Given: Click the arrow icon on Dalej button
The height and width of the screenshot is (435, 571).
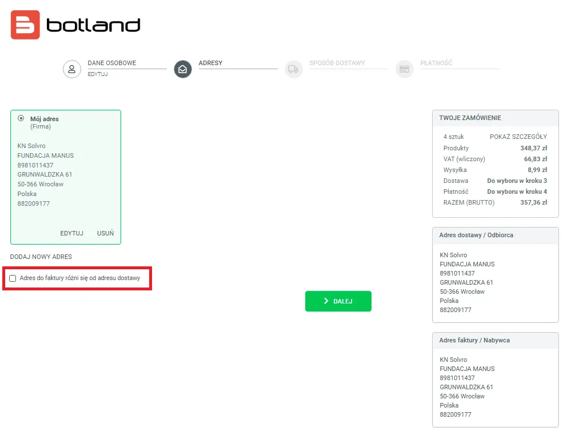Looking at the screenshot, I should click(326, 301).
